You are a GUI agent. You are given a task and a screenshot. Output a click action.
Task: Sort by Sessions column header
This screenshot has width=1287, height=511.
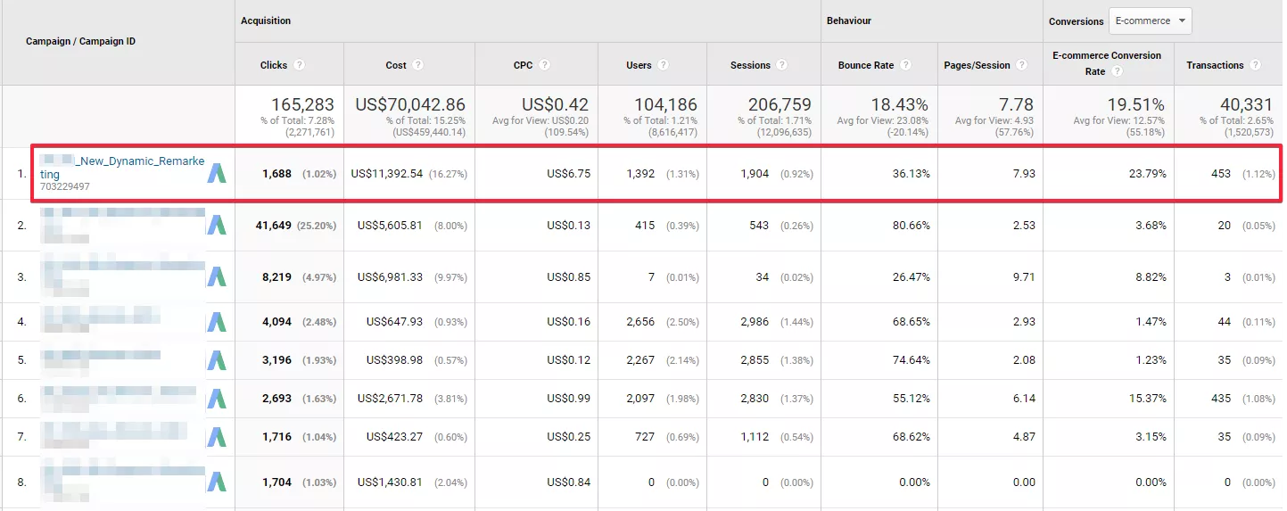(x=750, y=65)
